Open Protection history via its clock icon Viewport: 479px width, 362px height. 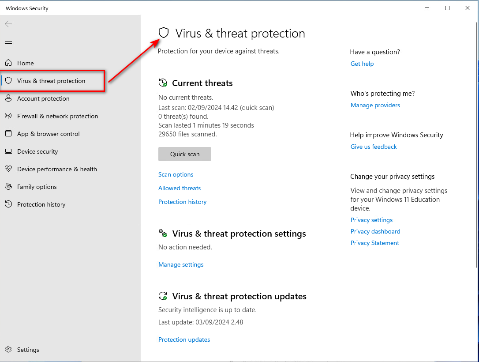[x=8, y=204]
